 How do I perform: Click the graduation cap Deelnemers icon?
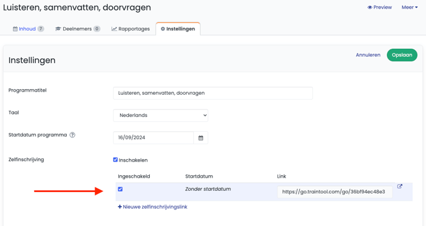58,29
